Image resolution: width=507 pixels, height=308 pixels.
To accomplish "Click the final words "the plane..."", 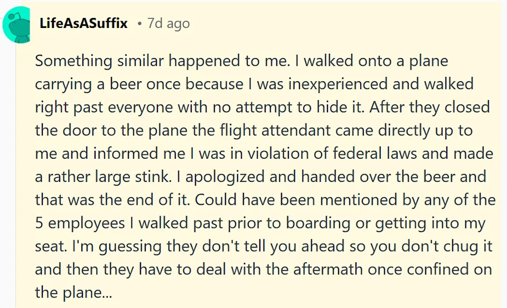I will [73, 293].
